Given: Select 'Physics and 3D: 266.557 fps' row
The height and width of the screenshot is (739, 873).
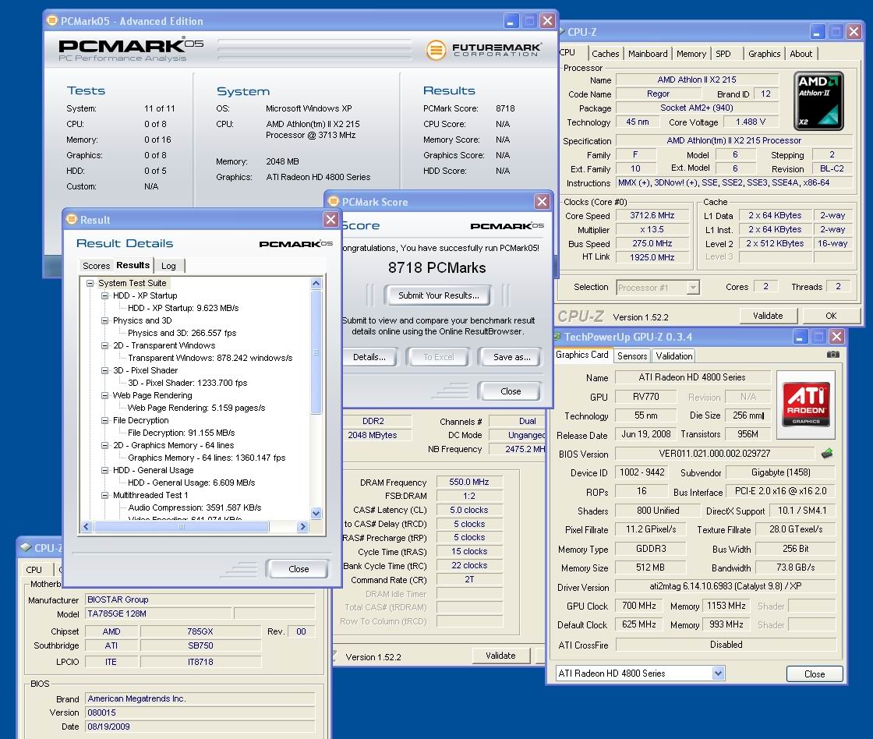Looking at the screenshot, I should click(x=182, y=333).
